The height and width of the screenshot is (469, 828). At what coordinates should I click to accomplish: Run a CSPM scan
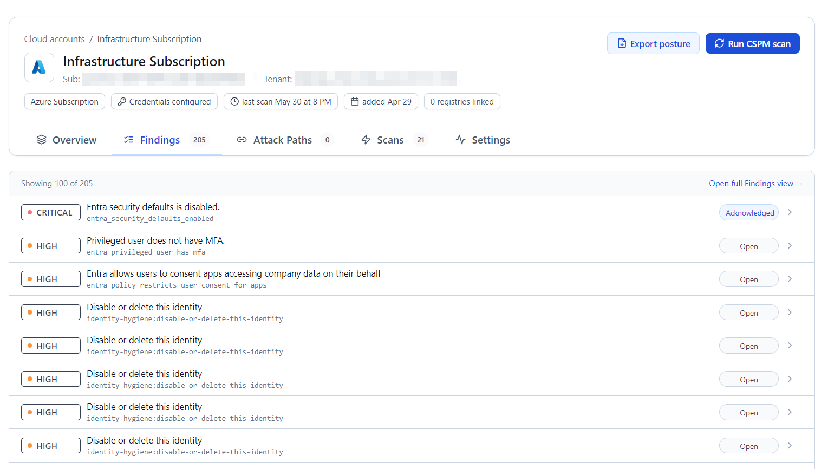point(752,43)
